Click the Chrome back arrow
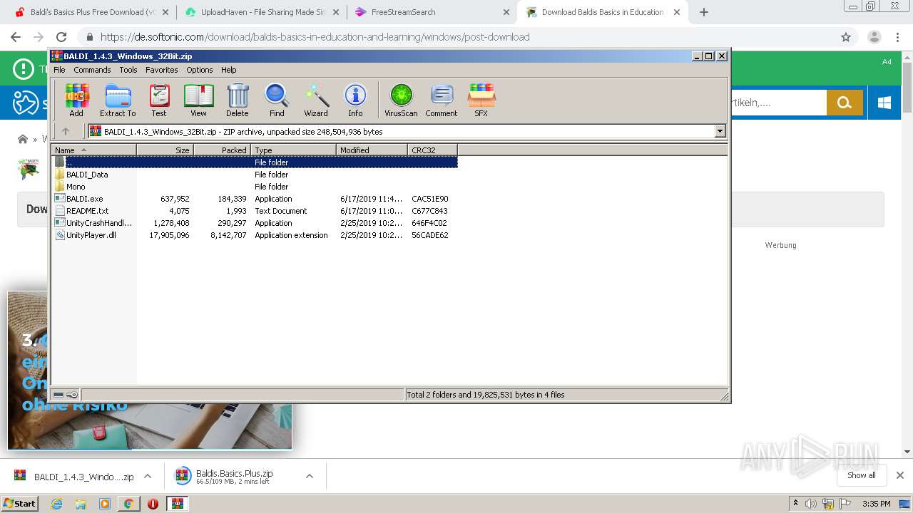 [15, 37]
